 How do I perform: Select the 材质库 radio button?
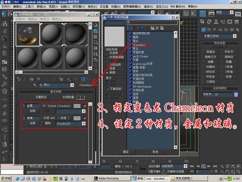[107, 53]
